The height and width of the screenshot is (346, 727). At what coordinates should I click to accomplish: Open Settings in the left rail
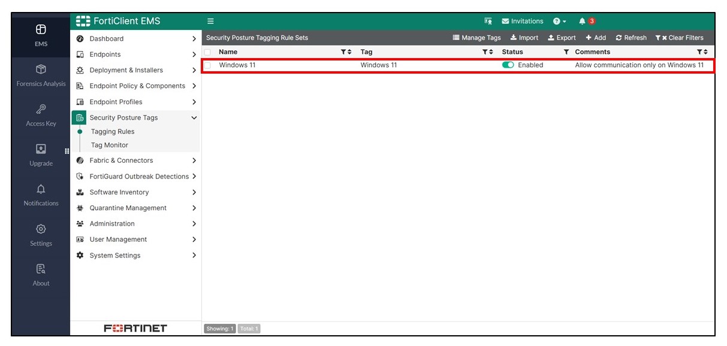[41, 235]
